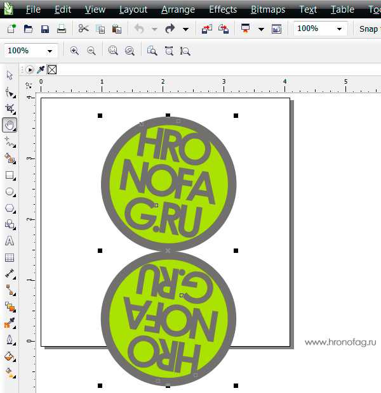Select the Basic Shapes tool
Image resolution: width=381 pixels, height=393 pixels.
10,224
